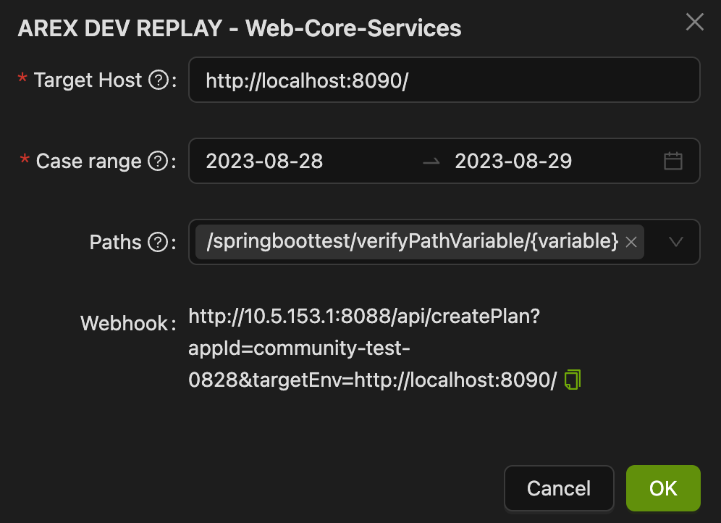Close the AREX DEV REPLAY dialog

click(695, 22)
